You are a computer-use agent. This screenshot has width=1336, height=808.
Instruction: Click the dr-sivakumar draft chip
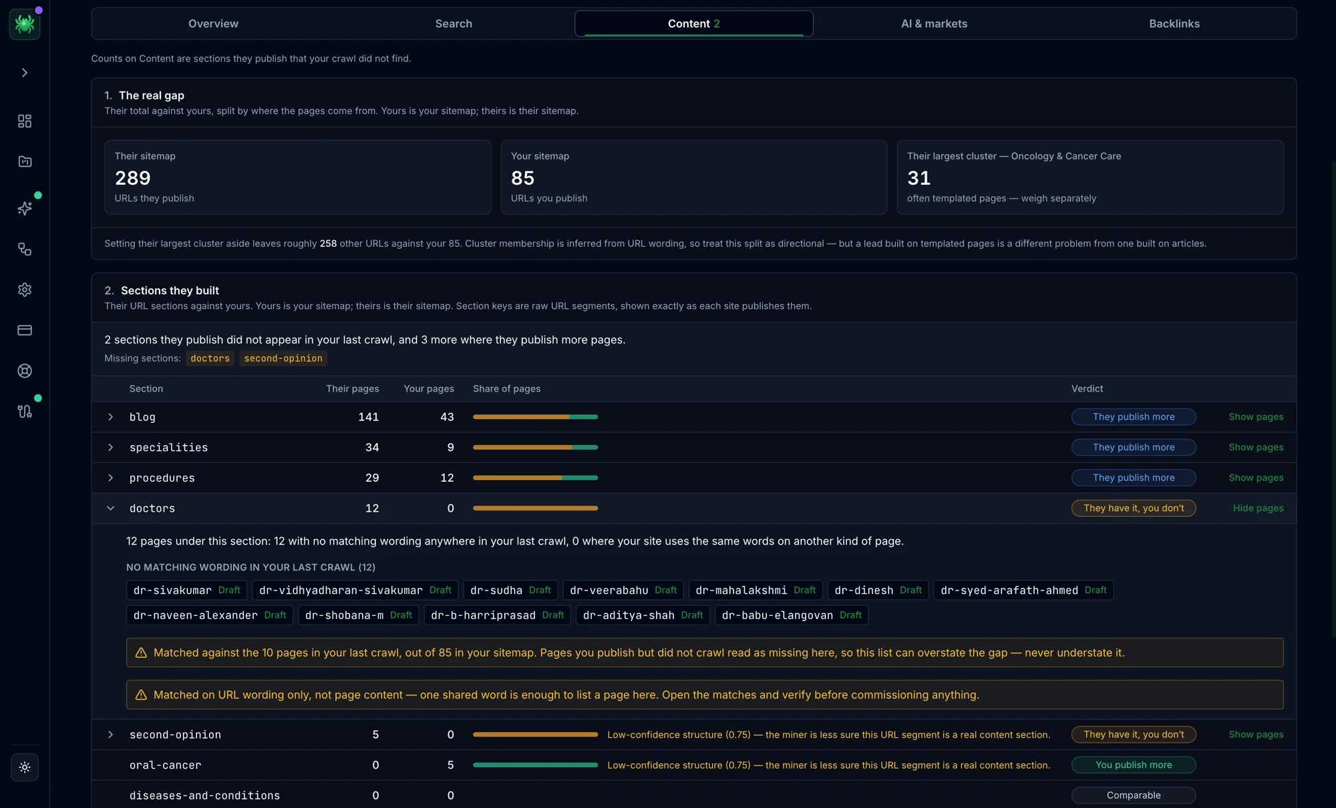186,590
